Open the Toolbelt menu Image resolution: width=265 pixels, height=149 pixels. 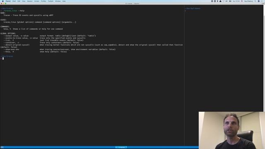[51, 1]
